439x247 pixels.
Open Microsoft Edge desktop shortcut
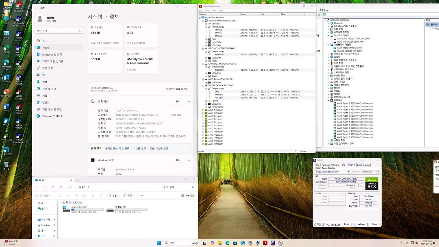tap(6, 65)
